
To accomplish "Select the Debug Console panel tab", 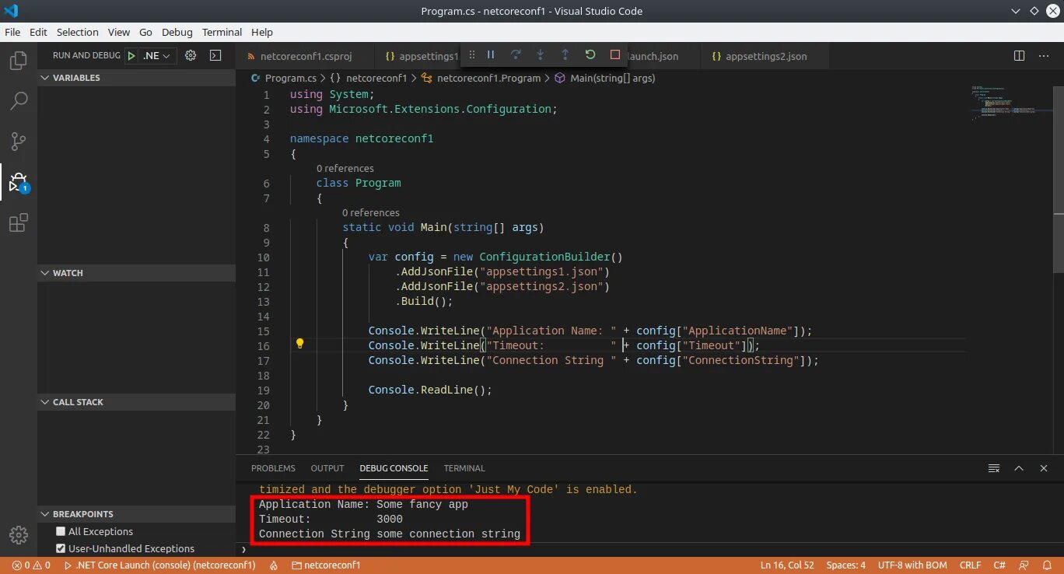I will coord(394,468).
